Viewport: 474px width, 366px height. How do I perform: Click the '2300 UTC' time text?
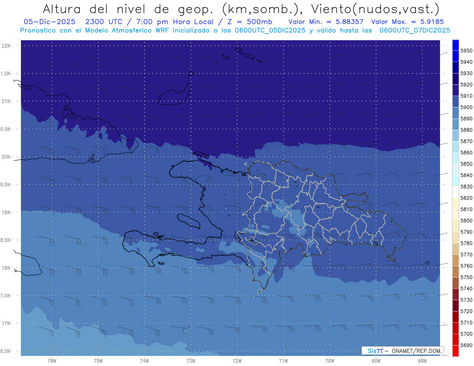(x=105, y=22)
